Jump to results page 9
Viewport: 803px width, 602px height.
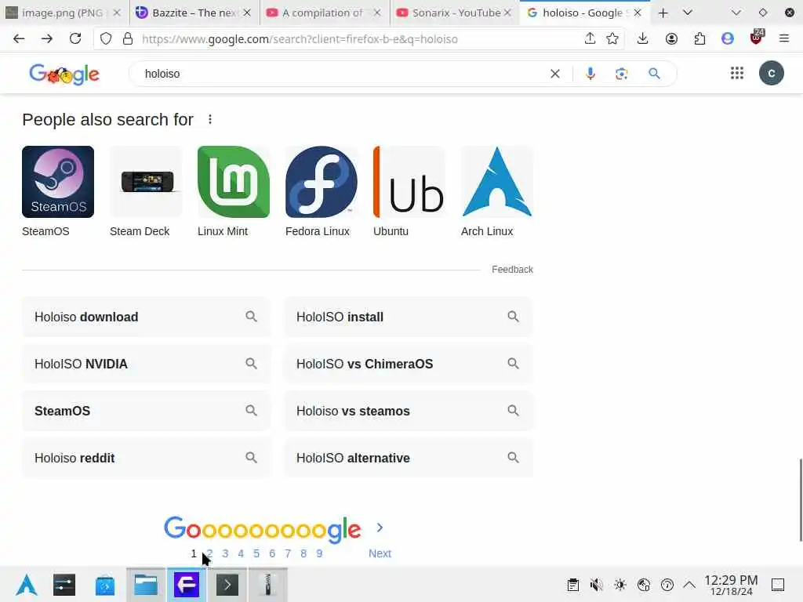[319, 553]
